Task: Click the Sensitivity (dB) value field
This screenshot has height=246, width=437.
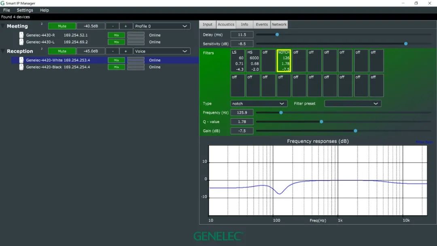Action: tap(242, 44)
